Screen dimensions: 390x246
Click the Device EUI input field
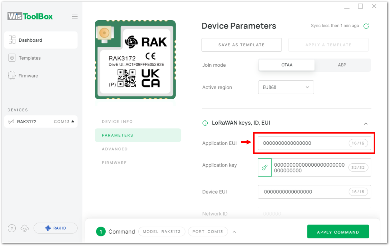(314, 192)
